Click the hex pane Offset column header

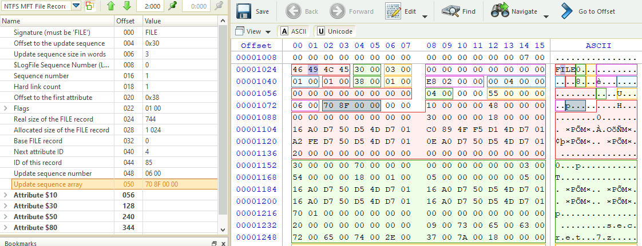pos(256,46)
